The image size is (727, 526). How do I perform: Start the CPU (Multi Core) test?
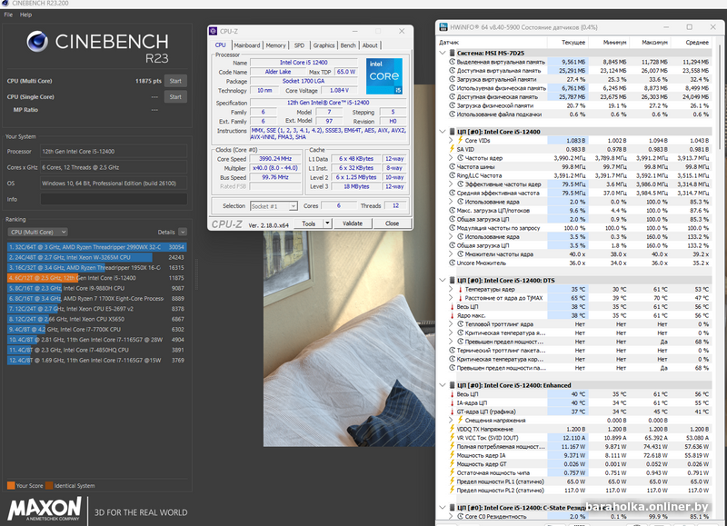(174, 81)
